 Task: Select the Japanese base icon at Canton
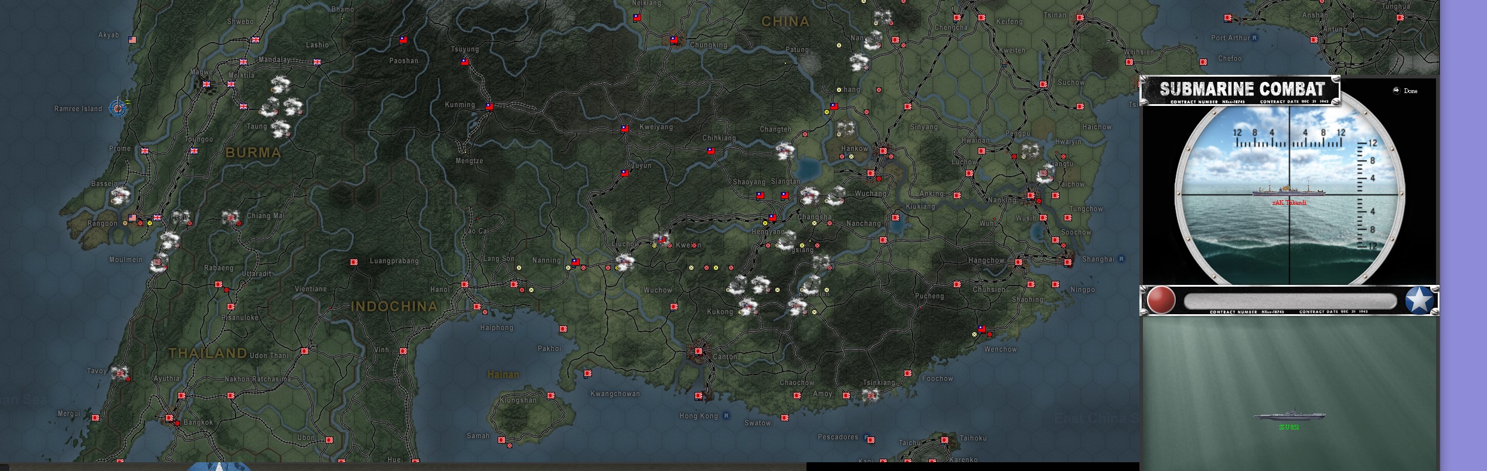pos(699,351)
